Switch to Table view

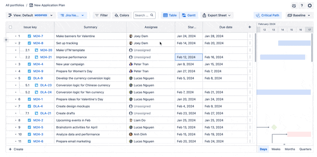click(x=170, y=15)
